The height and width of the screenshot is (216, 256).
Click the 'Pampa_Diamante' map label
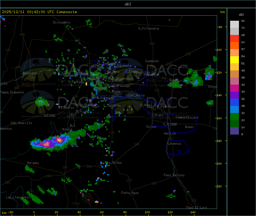click(12, 92)
